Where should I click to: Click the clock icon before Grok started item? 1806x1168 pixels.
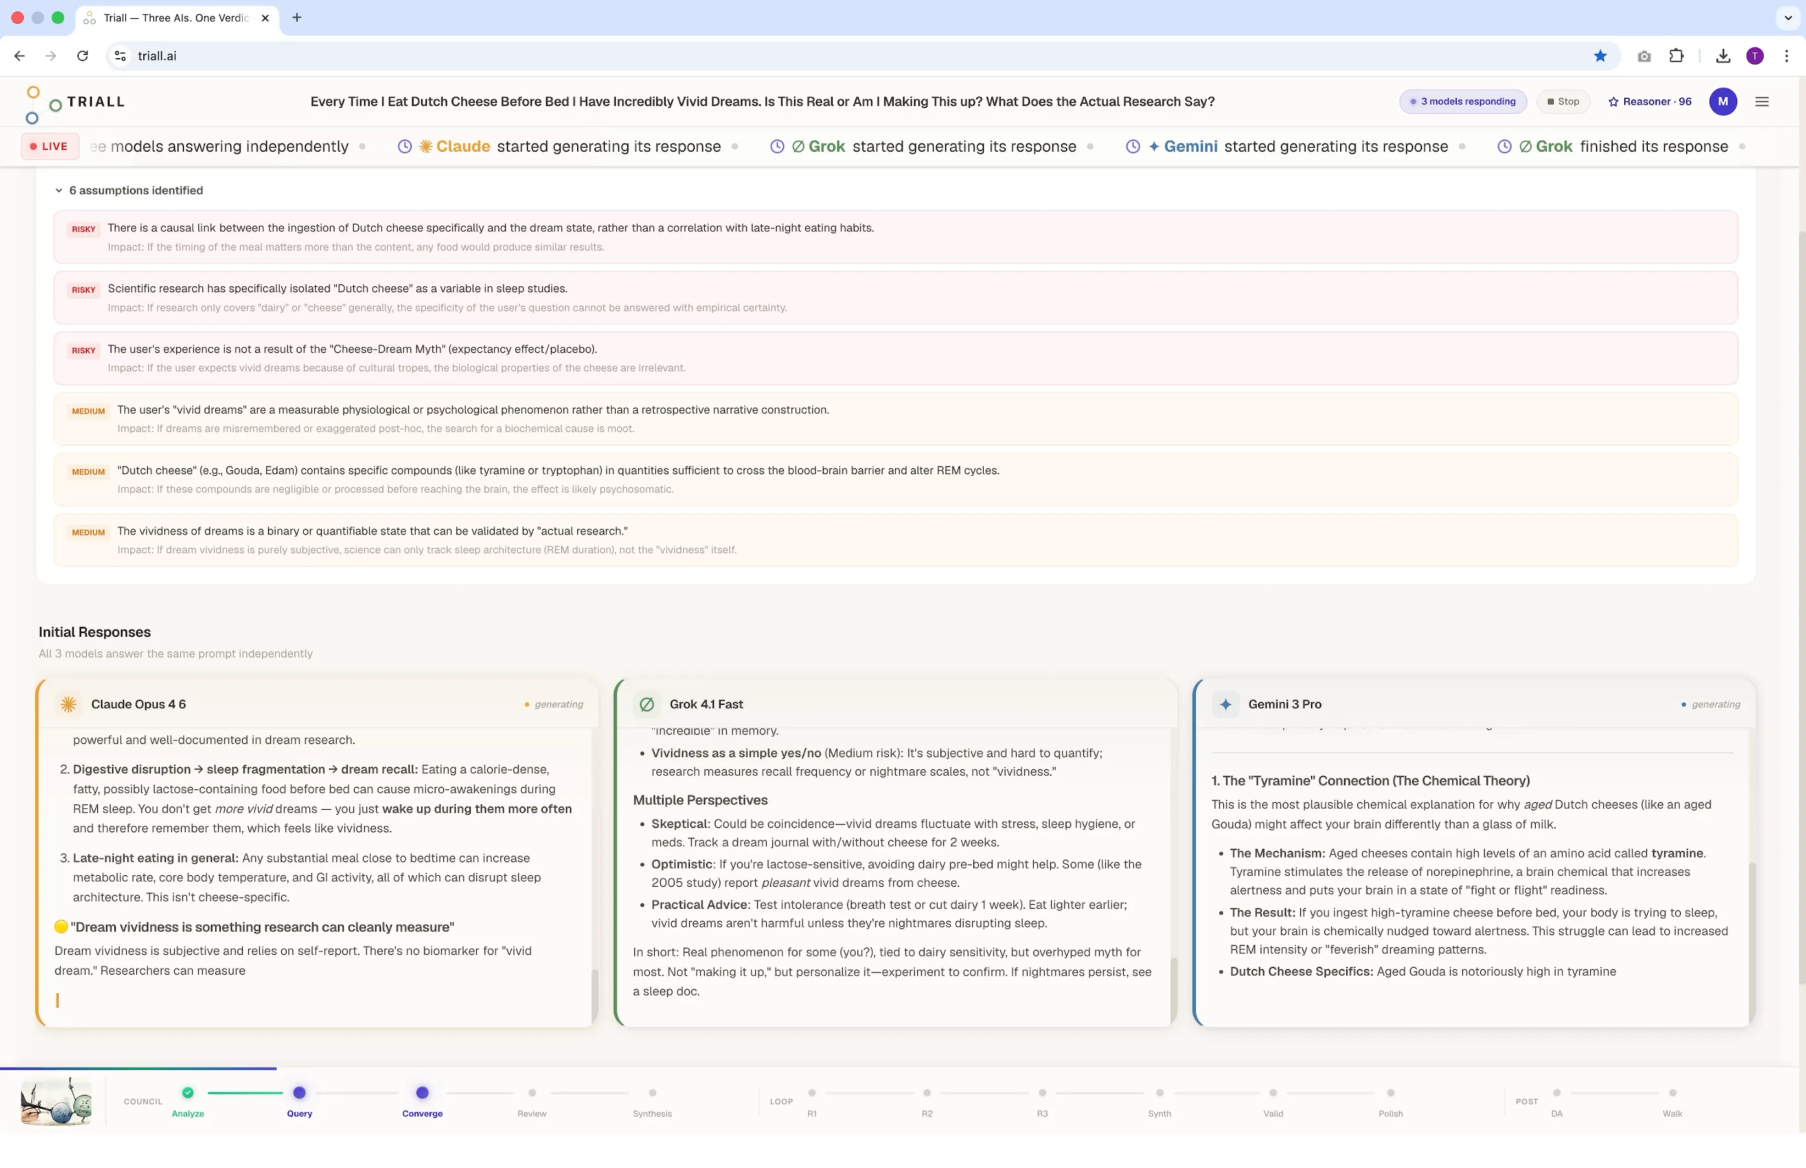coord(777,146)
